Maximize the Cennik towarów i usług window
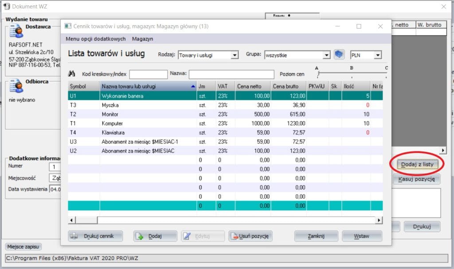The width and height of the screenshot is (454, 269). [x=359, y=26]
